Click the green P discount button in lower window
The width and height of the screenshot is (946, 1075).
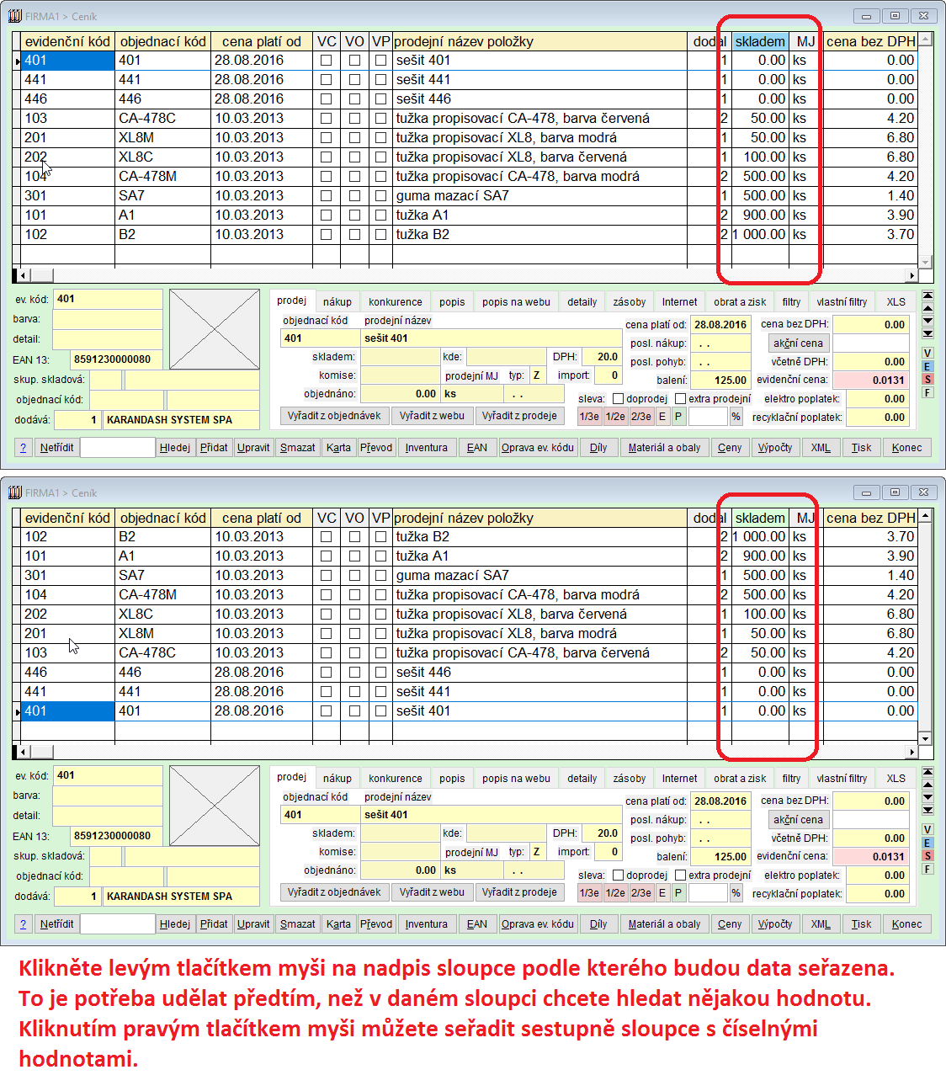coord(678,893)
